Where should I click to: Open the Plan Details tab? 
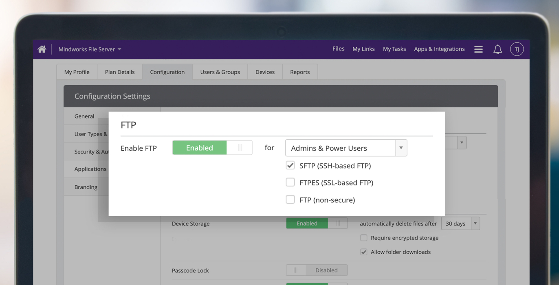(x=120, y=72)
